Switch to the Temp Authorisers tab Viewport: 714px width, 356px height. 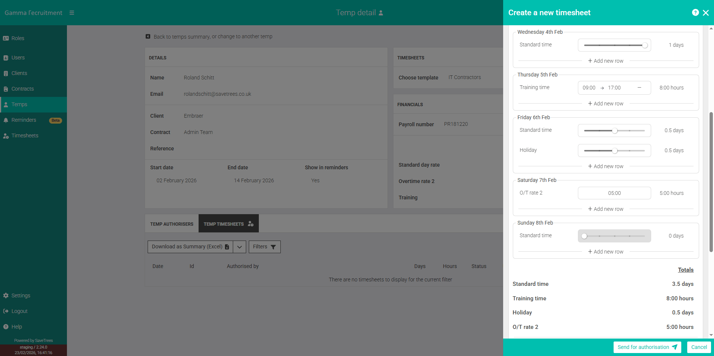pos(171,223)
